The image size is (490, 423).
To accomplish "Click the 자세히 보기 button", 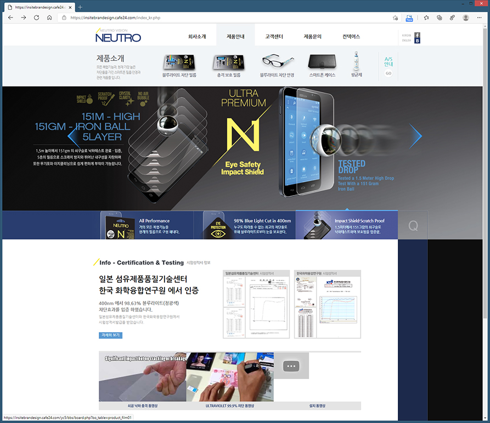I will point(111,335).
